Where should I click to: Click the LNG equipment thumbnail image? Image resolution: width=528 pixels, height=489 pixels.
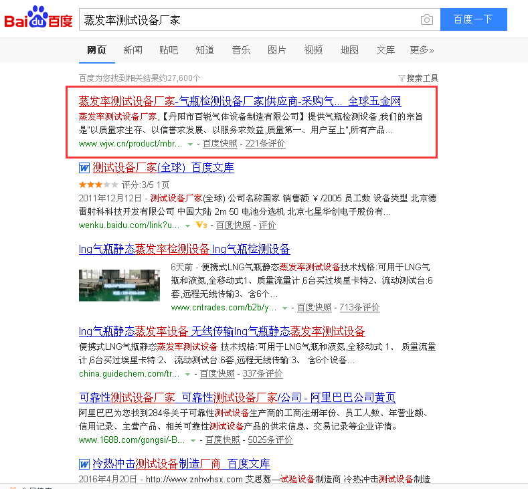point(119,285)
